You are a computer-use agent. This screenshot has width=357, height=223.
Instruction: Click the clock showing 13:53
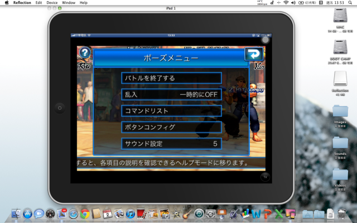click(x=335, y=3)
